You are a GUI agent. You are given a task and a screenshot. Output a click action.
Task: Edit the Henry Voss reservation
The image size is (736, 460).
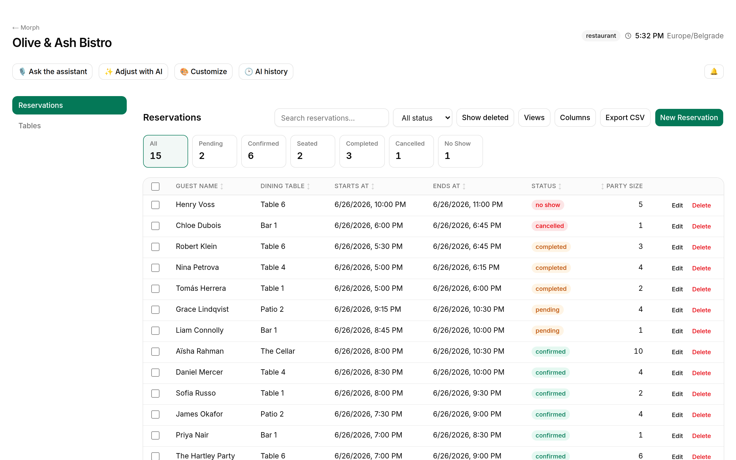pyautogui.click(x=677, y=205)
